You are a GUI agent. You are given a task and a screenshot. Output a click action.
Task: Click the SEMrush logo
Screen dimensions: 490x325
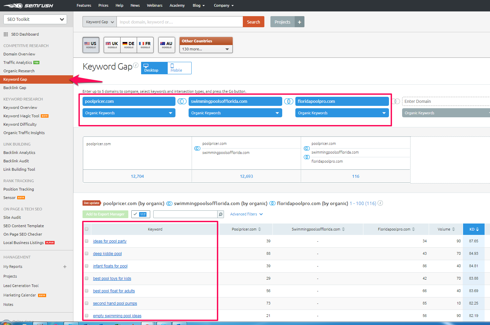point(28,5)
